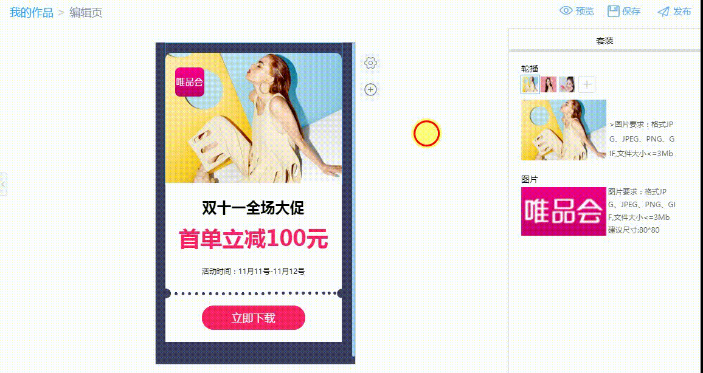Click the 唯品会 logo icon on canvas
This screenshot has width=703, height=373.
190,82
